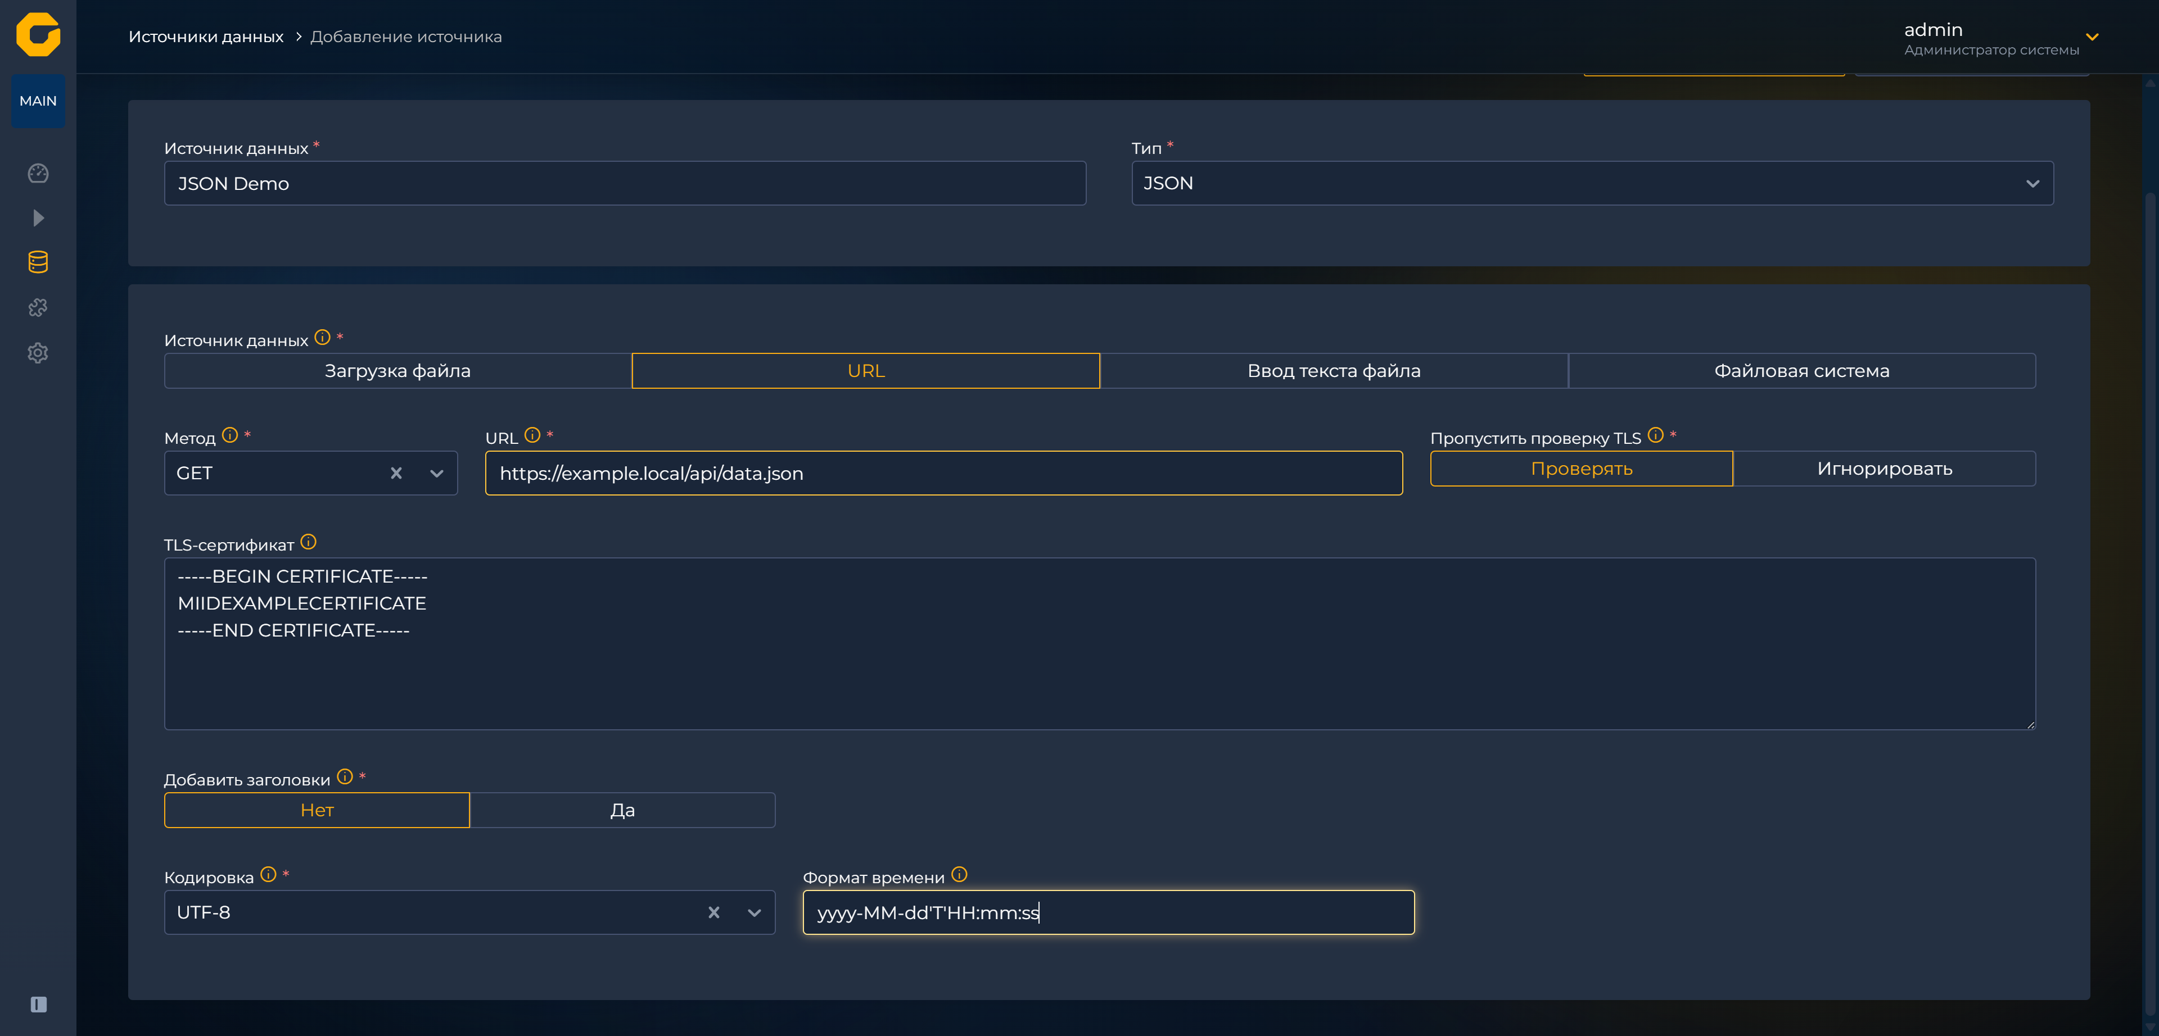This screenshot has height=1036, width=2159.
Task: Open the settings gear sidebar icon
Action: pos(38,353)
